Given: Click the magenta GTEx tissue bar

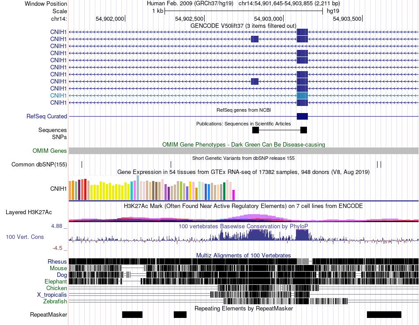Looking at the screenshot, I should click(234, 195).
